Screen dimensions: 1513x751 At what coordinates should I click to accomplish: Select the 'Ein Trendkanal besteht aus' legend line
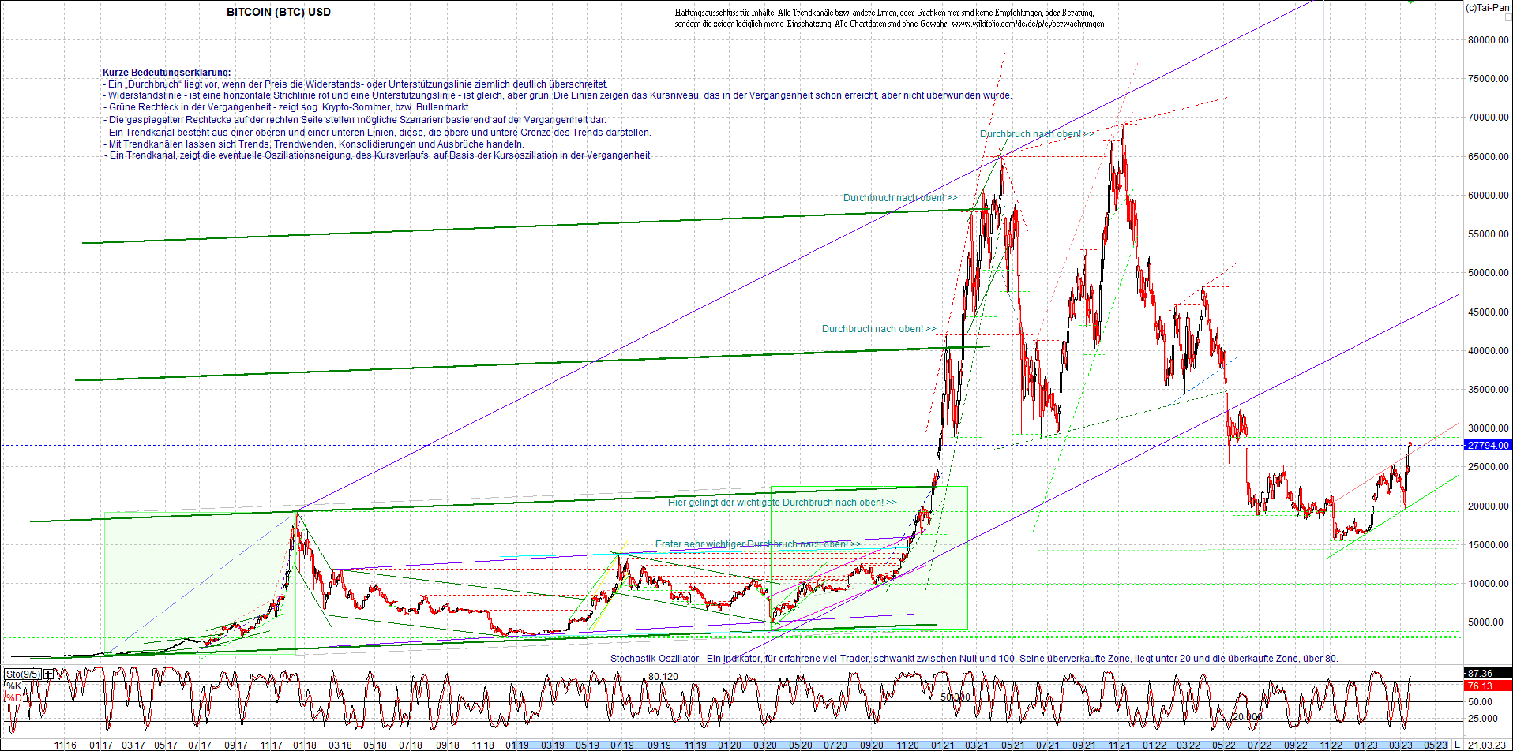point(377,132)
